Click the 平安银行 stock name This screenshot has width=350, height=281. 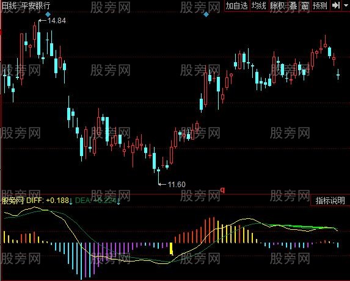[x=35, y=5]
